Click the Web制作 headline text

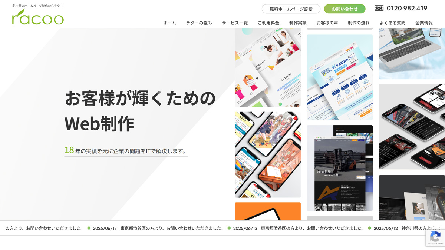(99, 124)
